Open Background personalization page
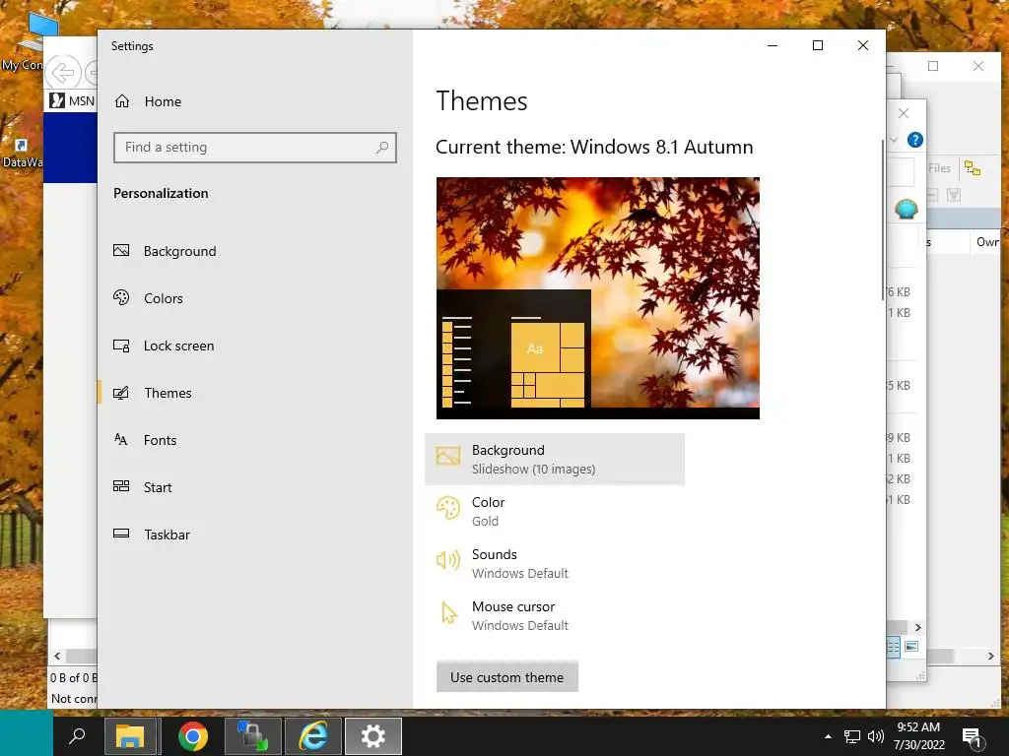This screenshot has width=1009, height=756. tap(165, 251)
